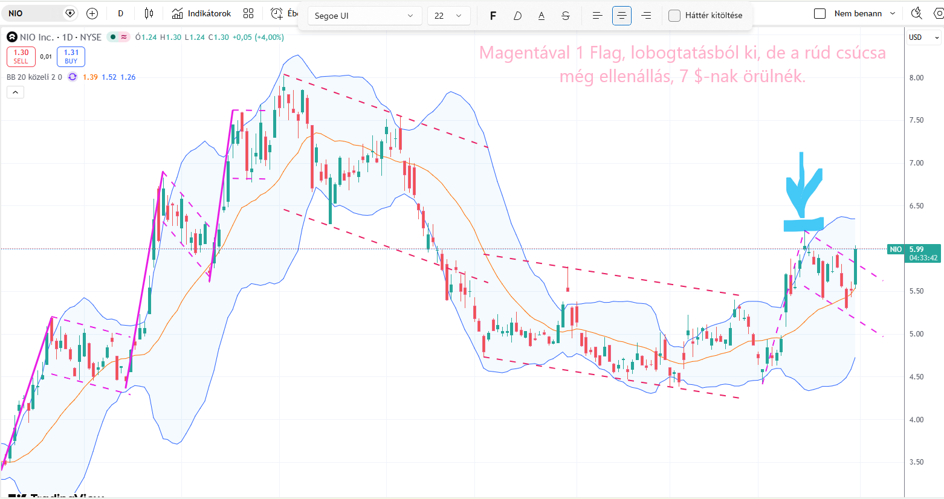Toggle the BB indicator refresh icon
The width and height of the screenshot is (944, 499).
[x=73, y=77]
